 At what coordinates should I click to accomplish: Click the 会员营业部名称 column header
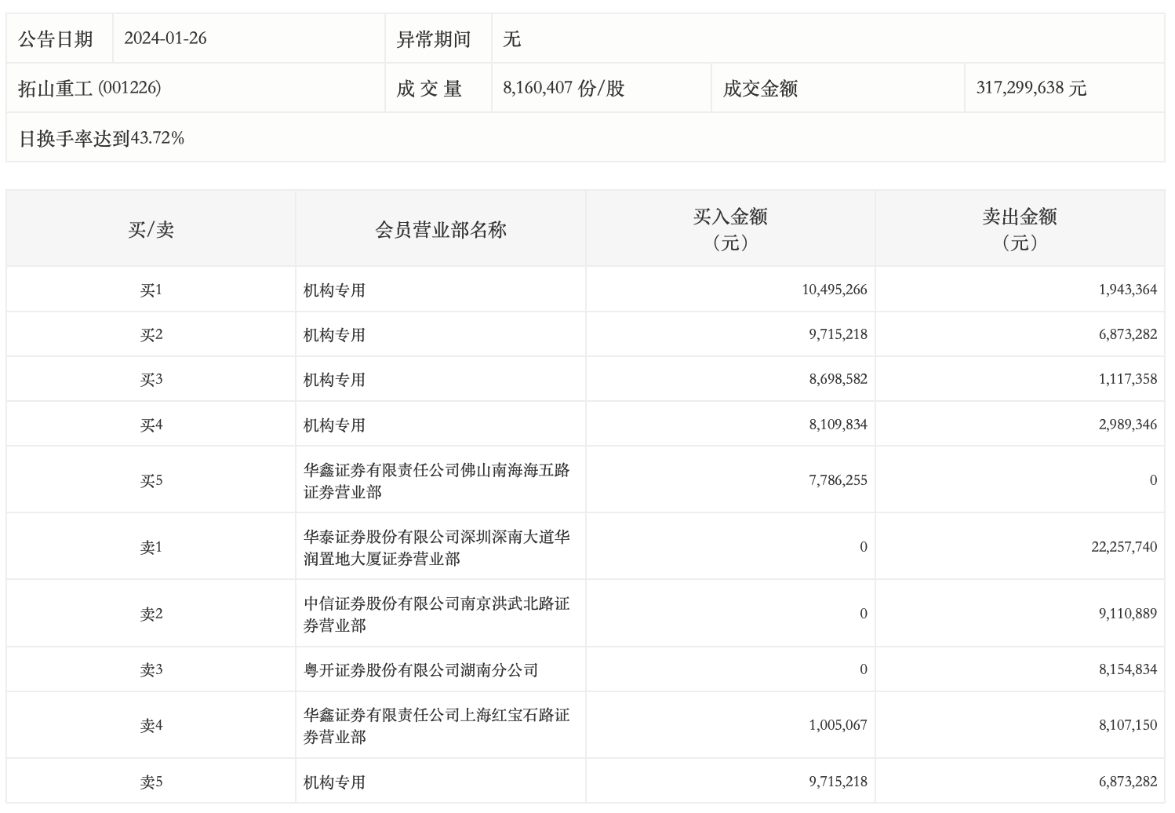[x=440, y=229]
